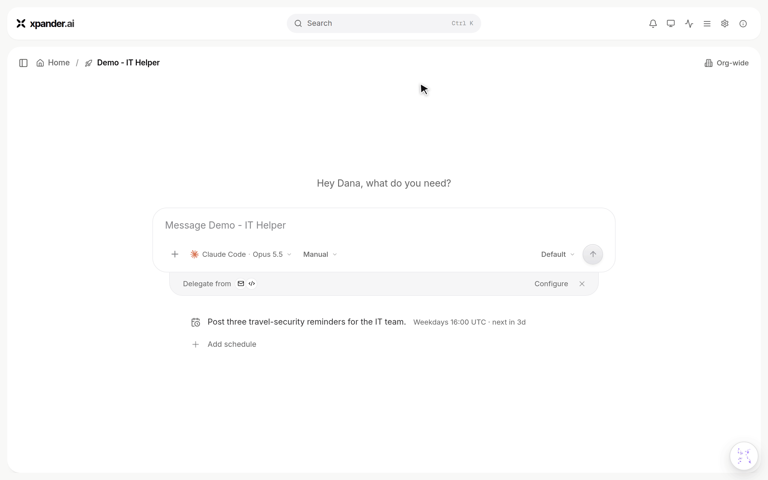Click 'Weekdays 16:00 UTC · next in 3d' text
The height and width of the screenshot is (480, 768).
coord(469,322)
